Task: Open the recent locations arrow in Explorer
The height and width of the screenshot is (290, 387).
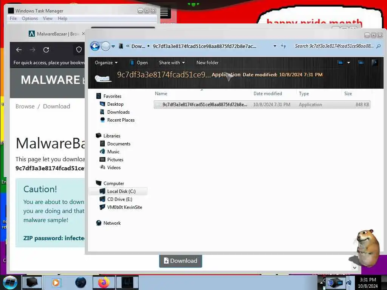Action: (113, 46)
